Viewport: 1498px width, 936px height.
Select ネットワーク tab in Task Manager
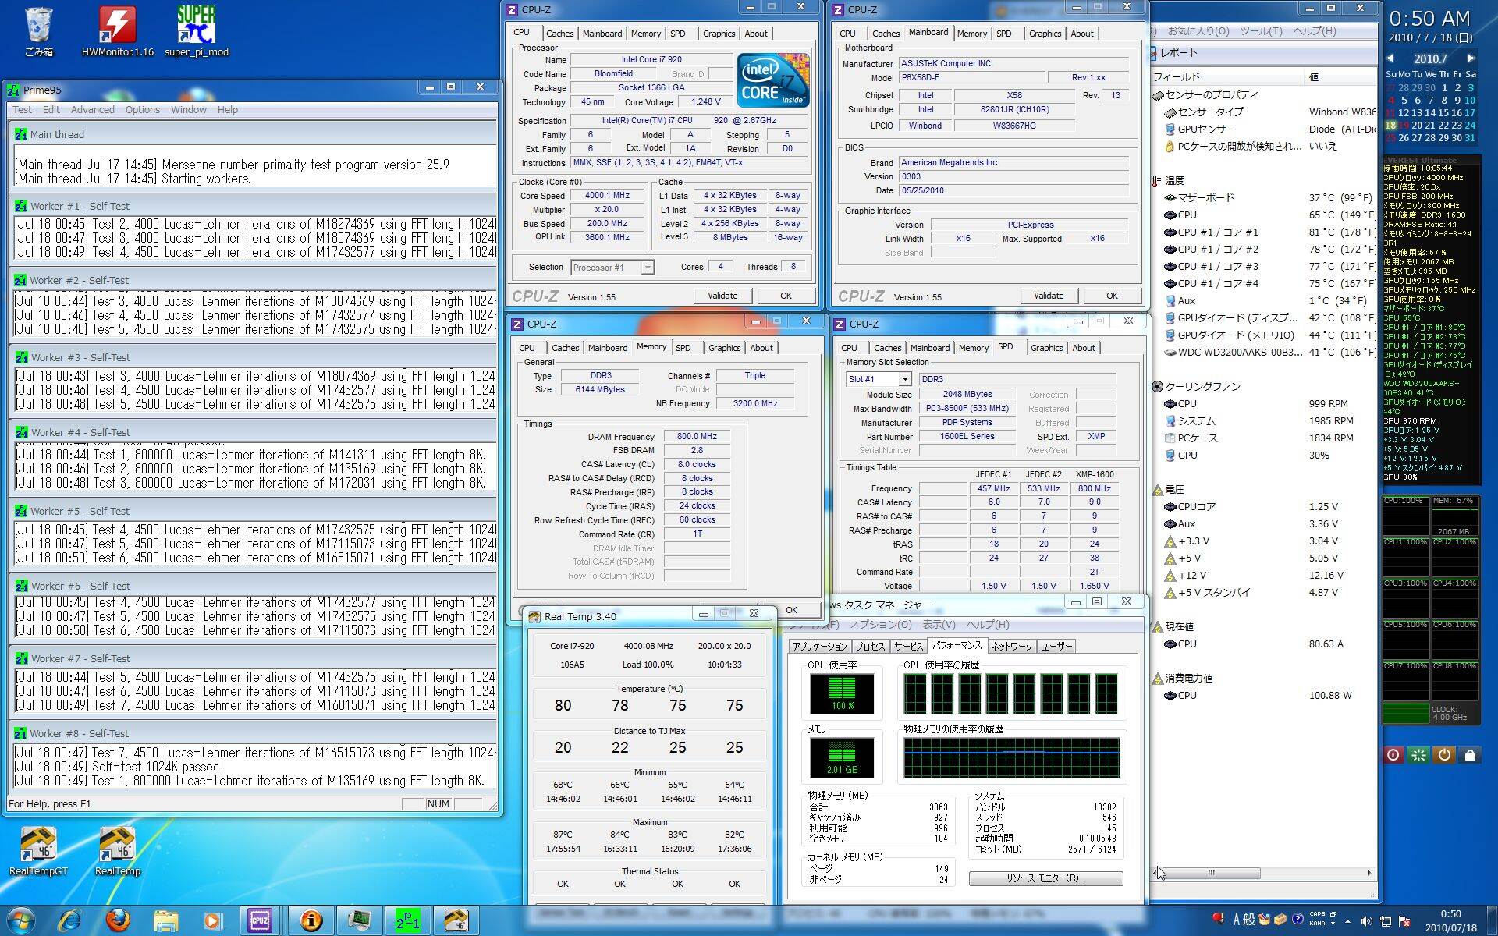coord(1011,646)
